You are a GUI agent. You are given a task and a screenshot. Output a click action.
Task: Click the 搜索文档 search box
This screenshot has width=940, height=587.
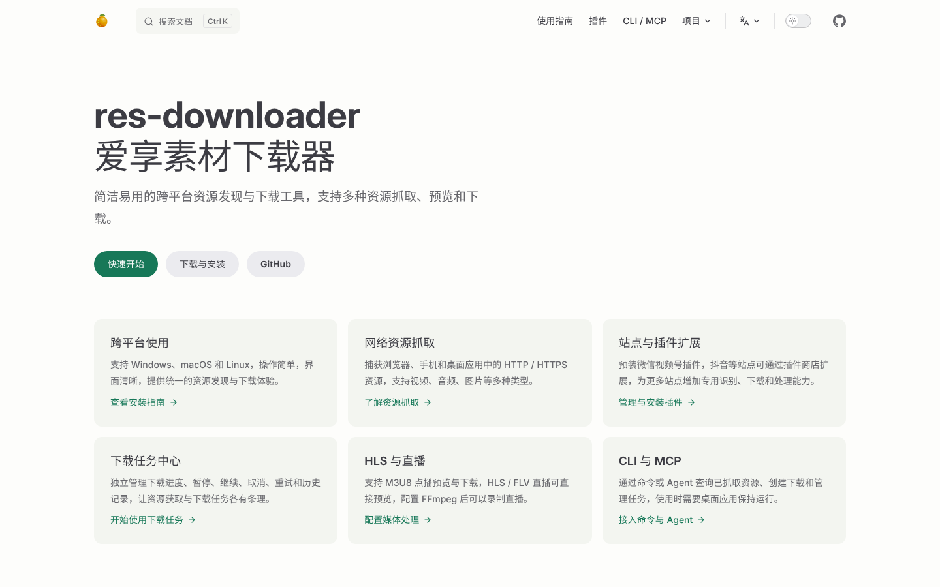187,21
